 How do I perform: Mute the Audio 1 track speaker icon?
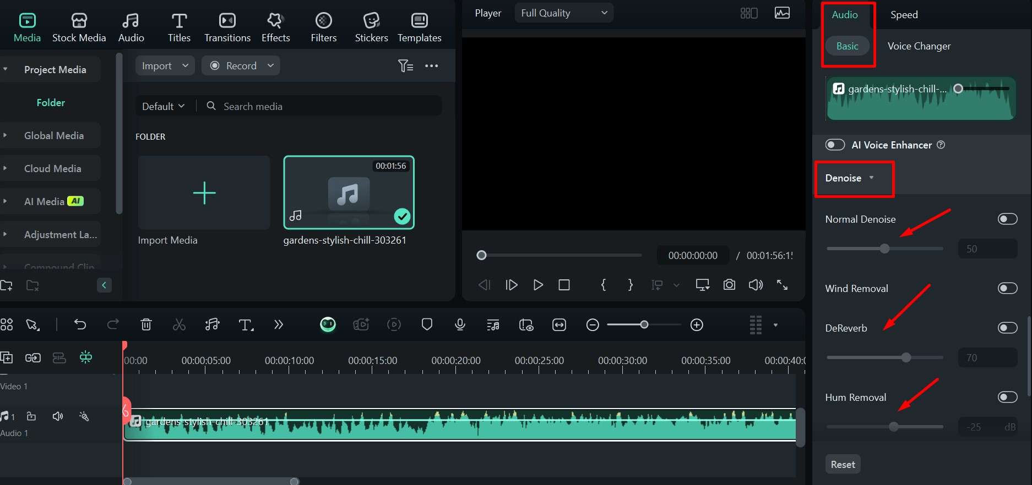click(58, 416)
